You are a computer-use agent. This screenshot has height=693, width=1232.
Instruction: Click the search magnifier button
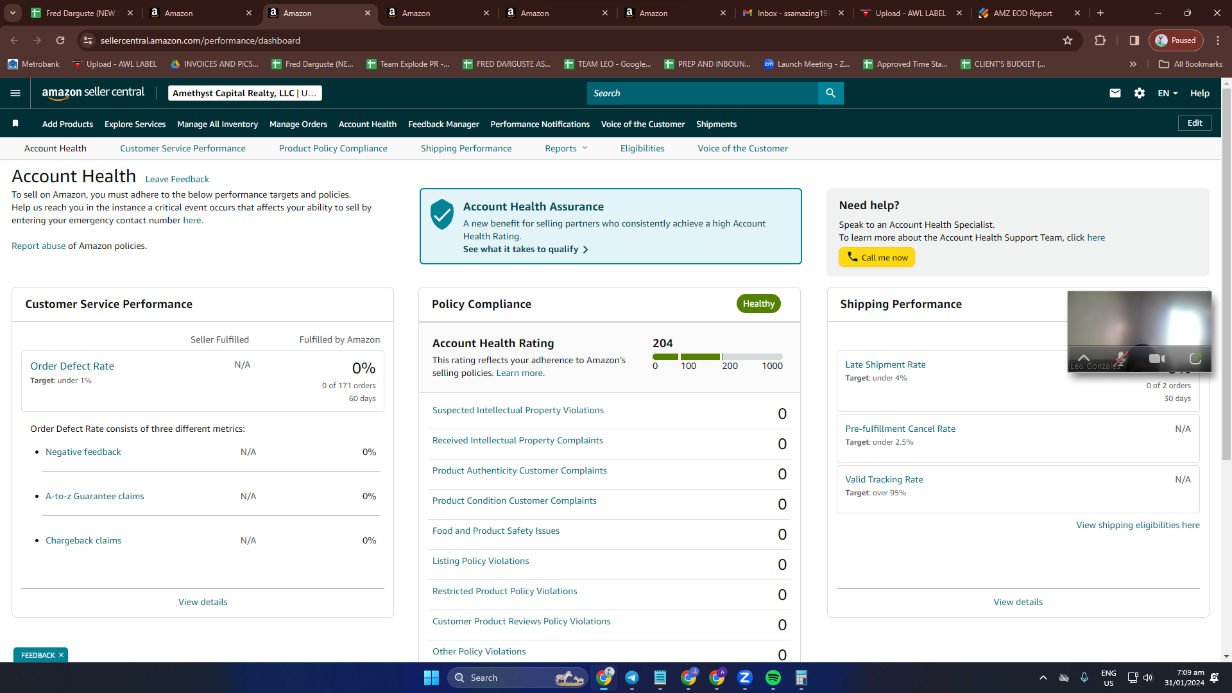(830, 93)
